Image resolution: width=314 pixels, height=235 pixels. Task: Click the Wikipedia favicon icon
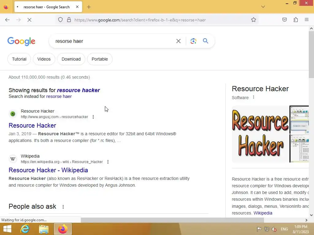pyautogui.click(x=13, y=159)
